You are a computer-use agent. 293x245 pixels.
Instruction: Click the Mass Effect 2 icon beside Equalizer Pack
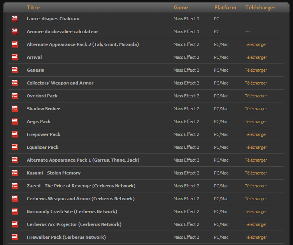click(x=15, y=147)
